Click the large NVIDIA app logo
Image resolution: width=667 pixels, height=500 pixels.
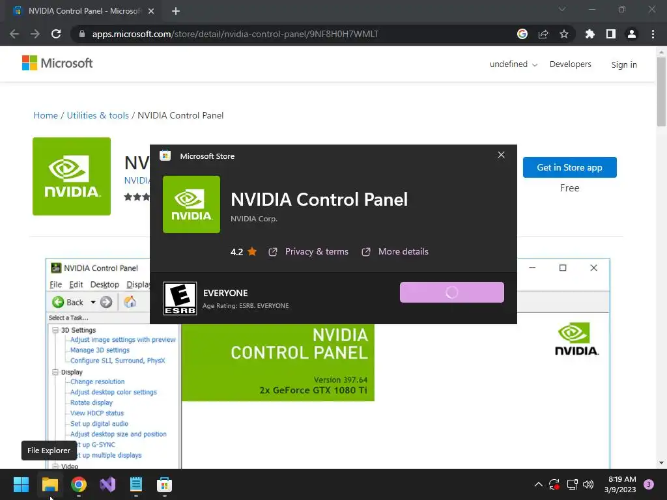click(x=72, y=176)
